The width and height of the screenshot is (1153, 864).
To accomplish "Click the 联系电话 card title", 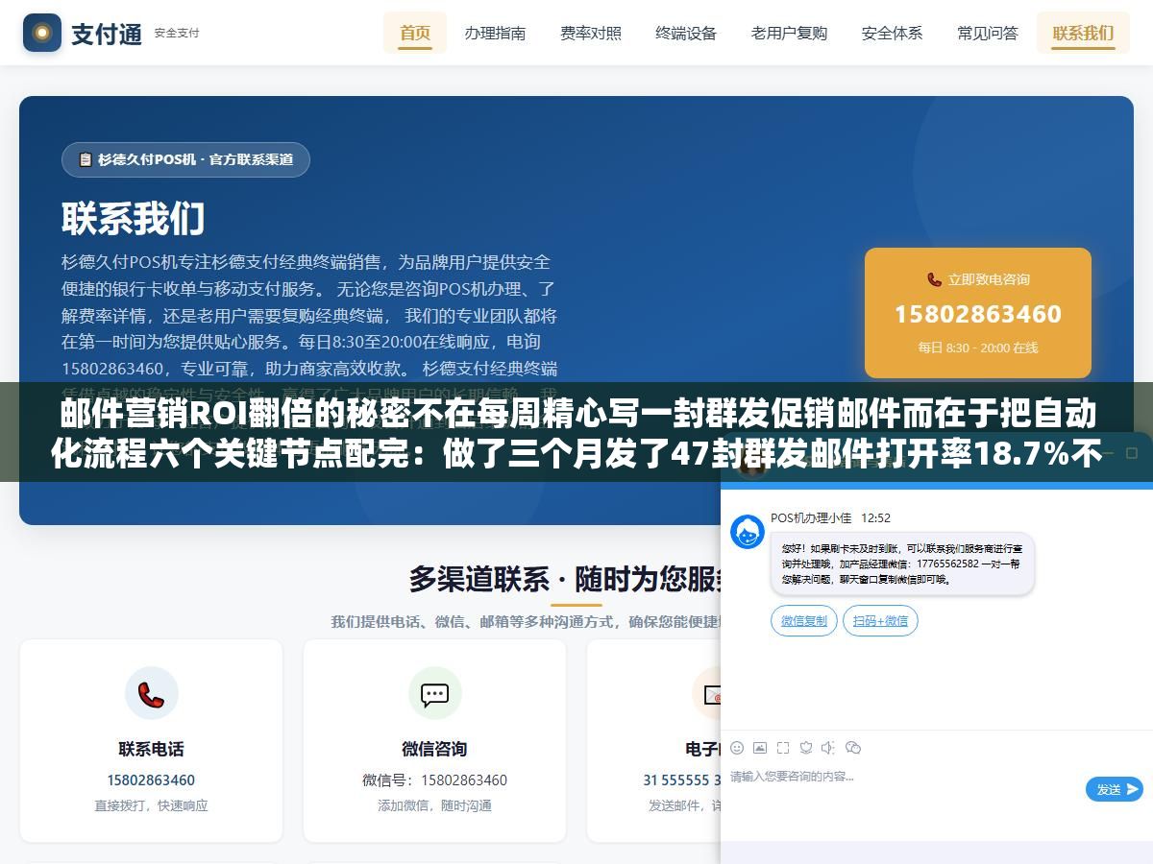I will pyautogui.click(x=151, y=749).
